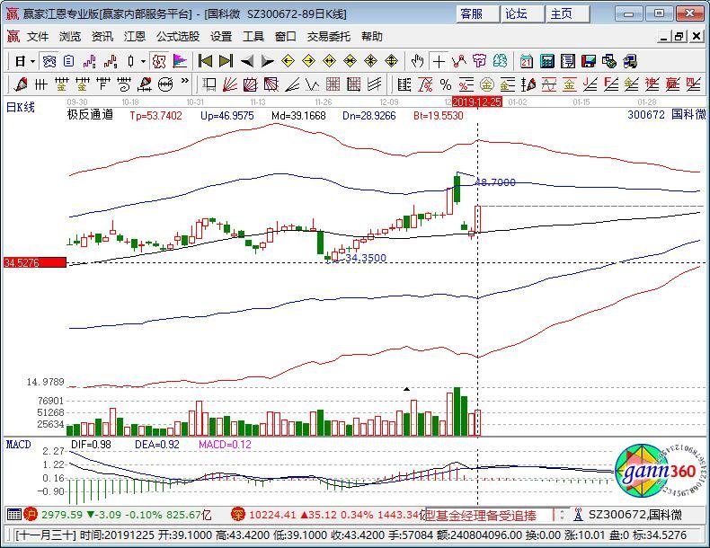Screen dimensions: 710x548
Task: Click the red polyline node icon
Action: click(459, 61)
